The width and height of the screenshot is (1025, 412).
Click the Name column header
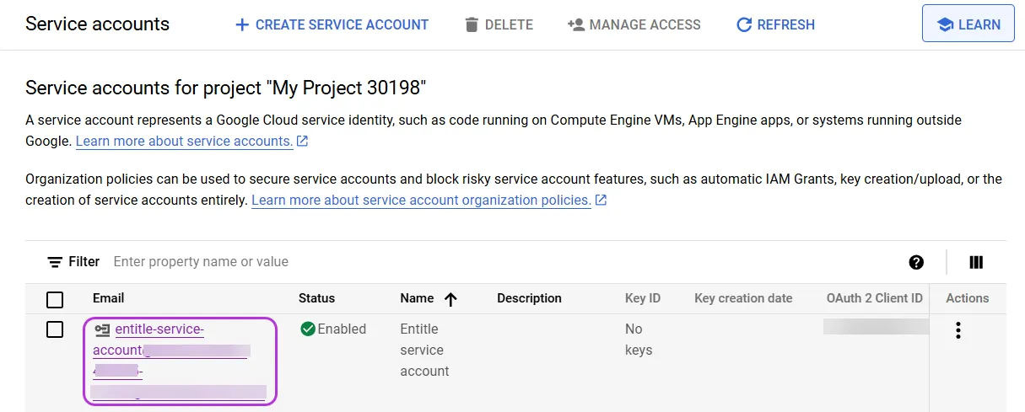pyautogui.click(x=417, y=298)
